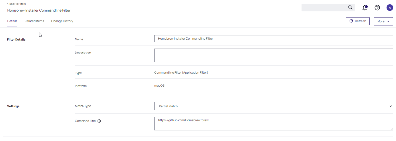
Task: Click into the top search field
Action: tap(323, 8)
